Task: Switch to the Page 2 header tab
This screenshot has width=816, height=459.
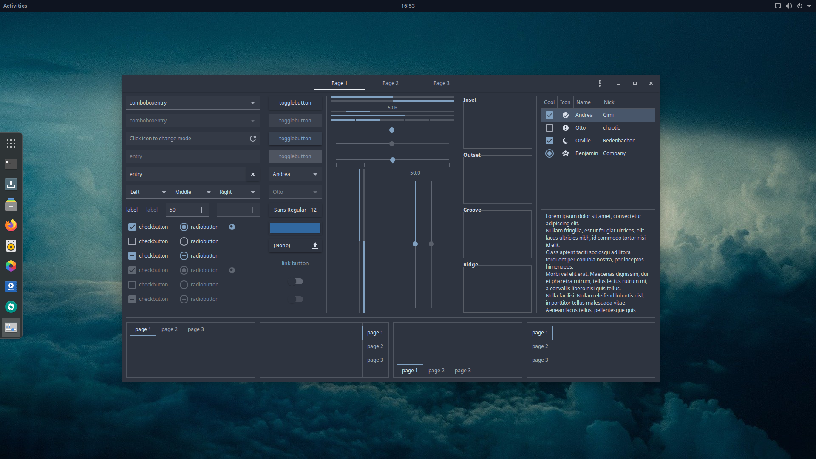Action: [390, 83]
